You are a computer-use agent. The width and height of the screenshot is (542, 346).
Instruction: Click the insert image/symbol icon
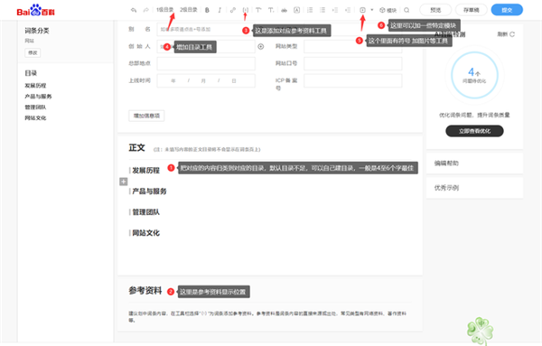tap(362, 10)
